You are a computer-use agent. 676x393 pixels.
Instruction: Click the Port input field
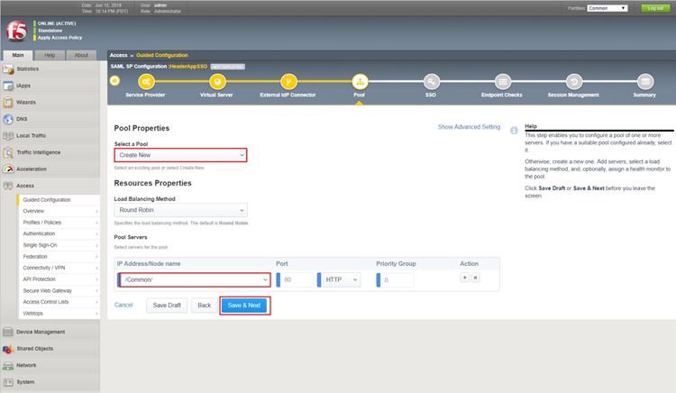click(297, 280)
